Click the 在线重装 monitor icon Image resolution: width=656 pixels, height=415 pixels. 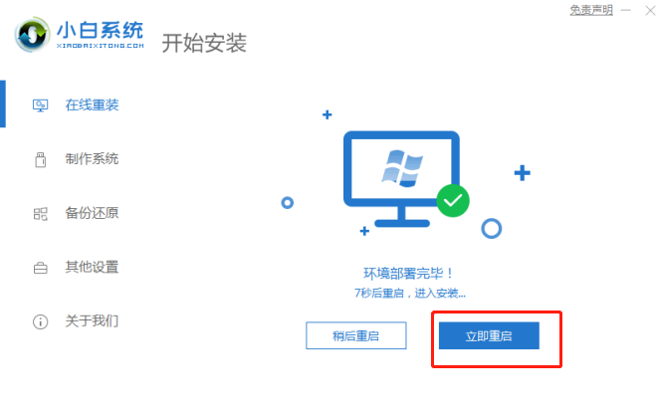point(40,105)
